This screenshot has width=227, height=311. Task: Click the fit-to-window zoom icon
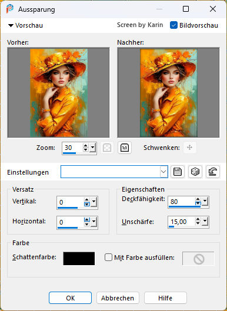coord(107,148)
